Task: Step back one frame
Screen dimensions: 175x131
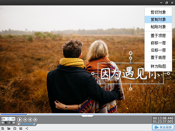Action: point(30,120)
